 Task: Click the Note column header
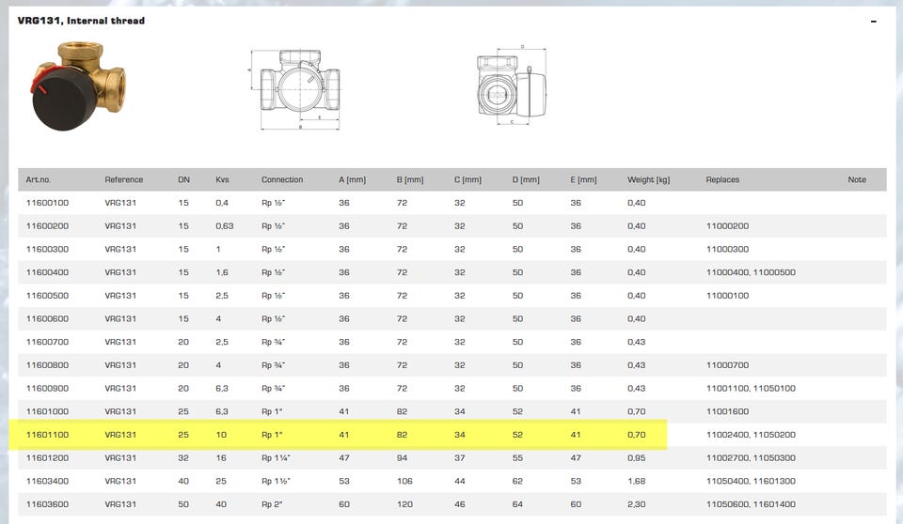click(x=857, y=179)
